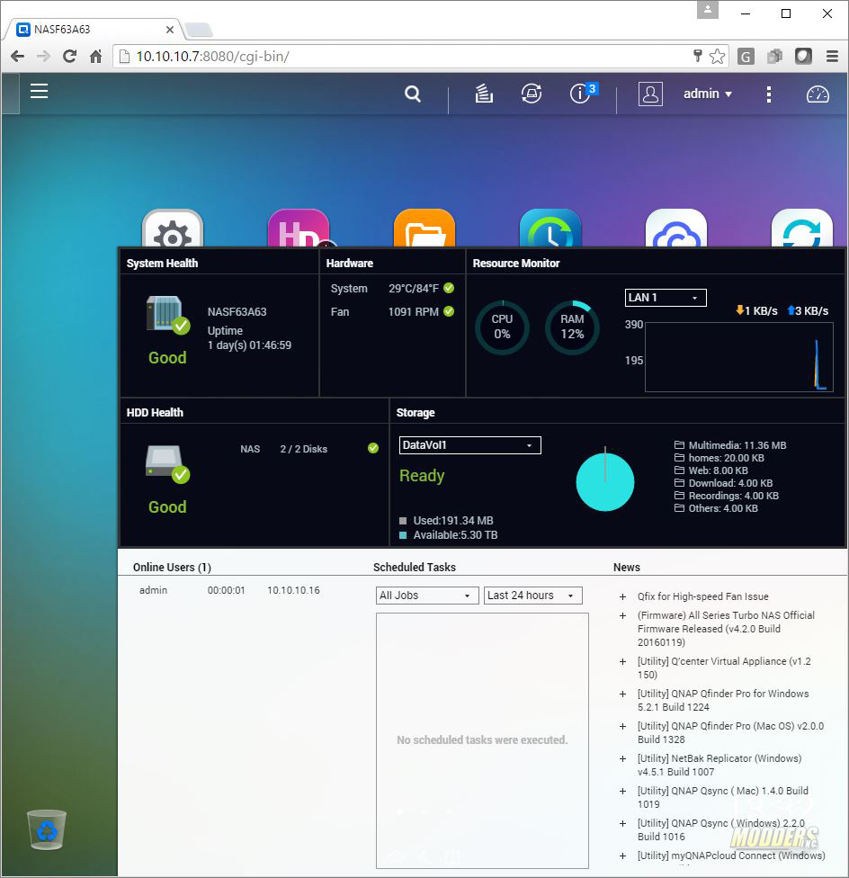The width and height of the screenshot is (849, 878).
Task: Open Q'center Virtual Appliance news link
Action: coord(724,667)
